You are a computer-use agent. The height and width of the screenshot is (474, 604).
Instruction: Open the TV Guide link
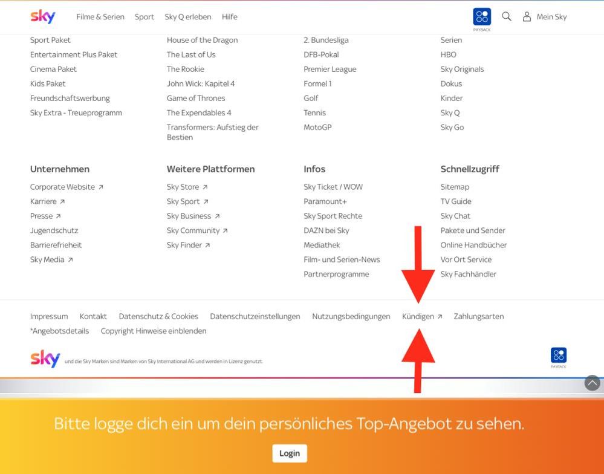[456, 202]
